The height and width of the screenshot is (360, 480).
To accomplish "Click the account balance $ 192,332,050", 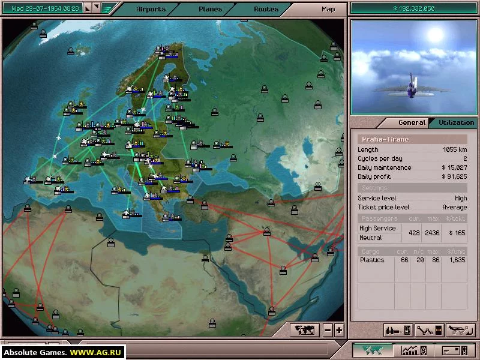I will [x=413, y=8].
